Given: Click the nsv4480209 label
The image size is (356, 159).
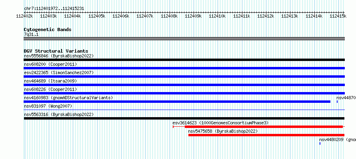Looking at the screenshot, I should 331,139.
